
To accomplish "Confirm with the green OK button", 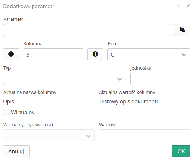I will pos(181,151).
